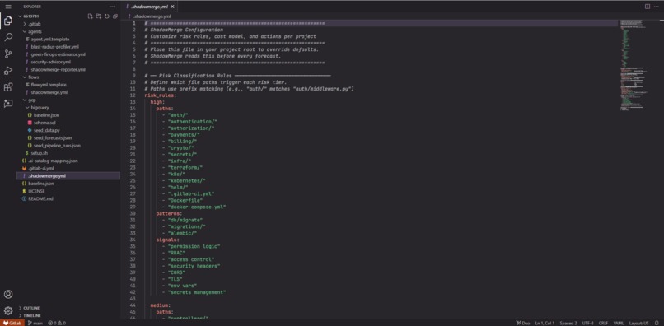Change language mode via YAML

click(618, 323)
